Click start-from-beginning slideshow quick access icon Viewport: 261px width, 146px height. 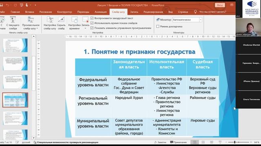tap(22, 5)
